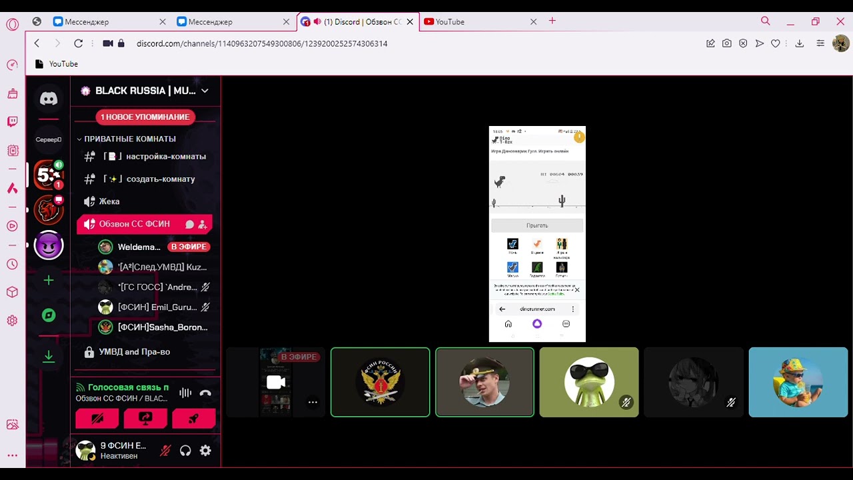
Task: Open Discord user settings gear
Action: click(205, 451)
